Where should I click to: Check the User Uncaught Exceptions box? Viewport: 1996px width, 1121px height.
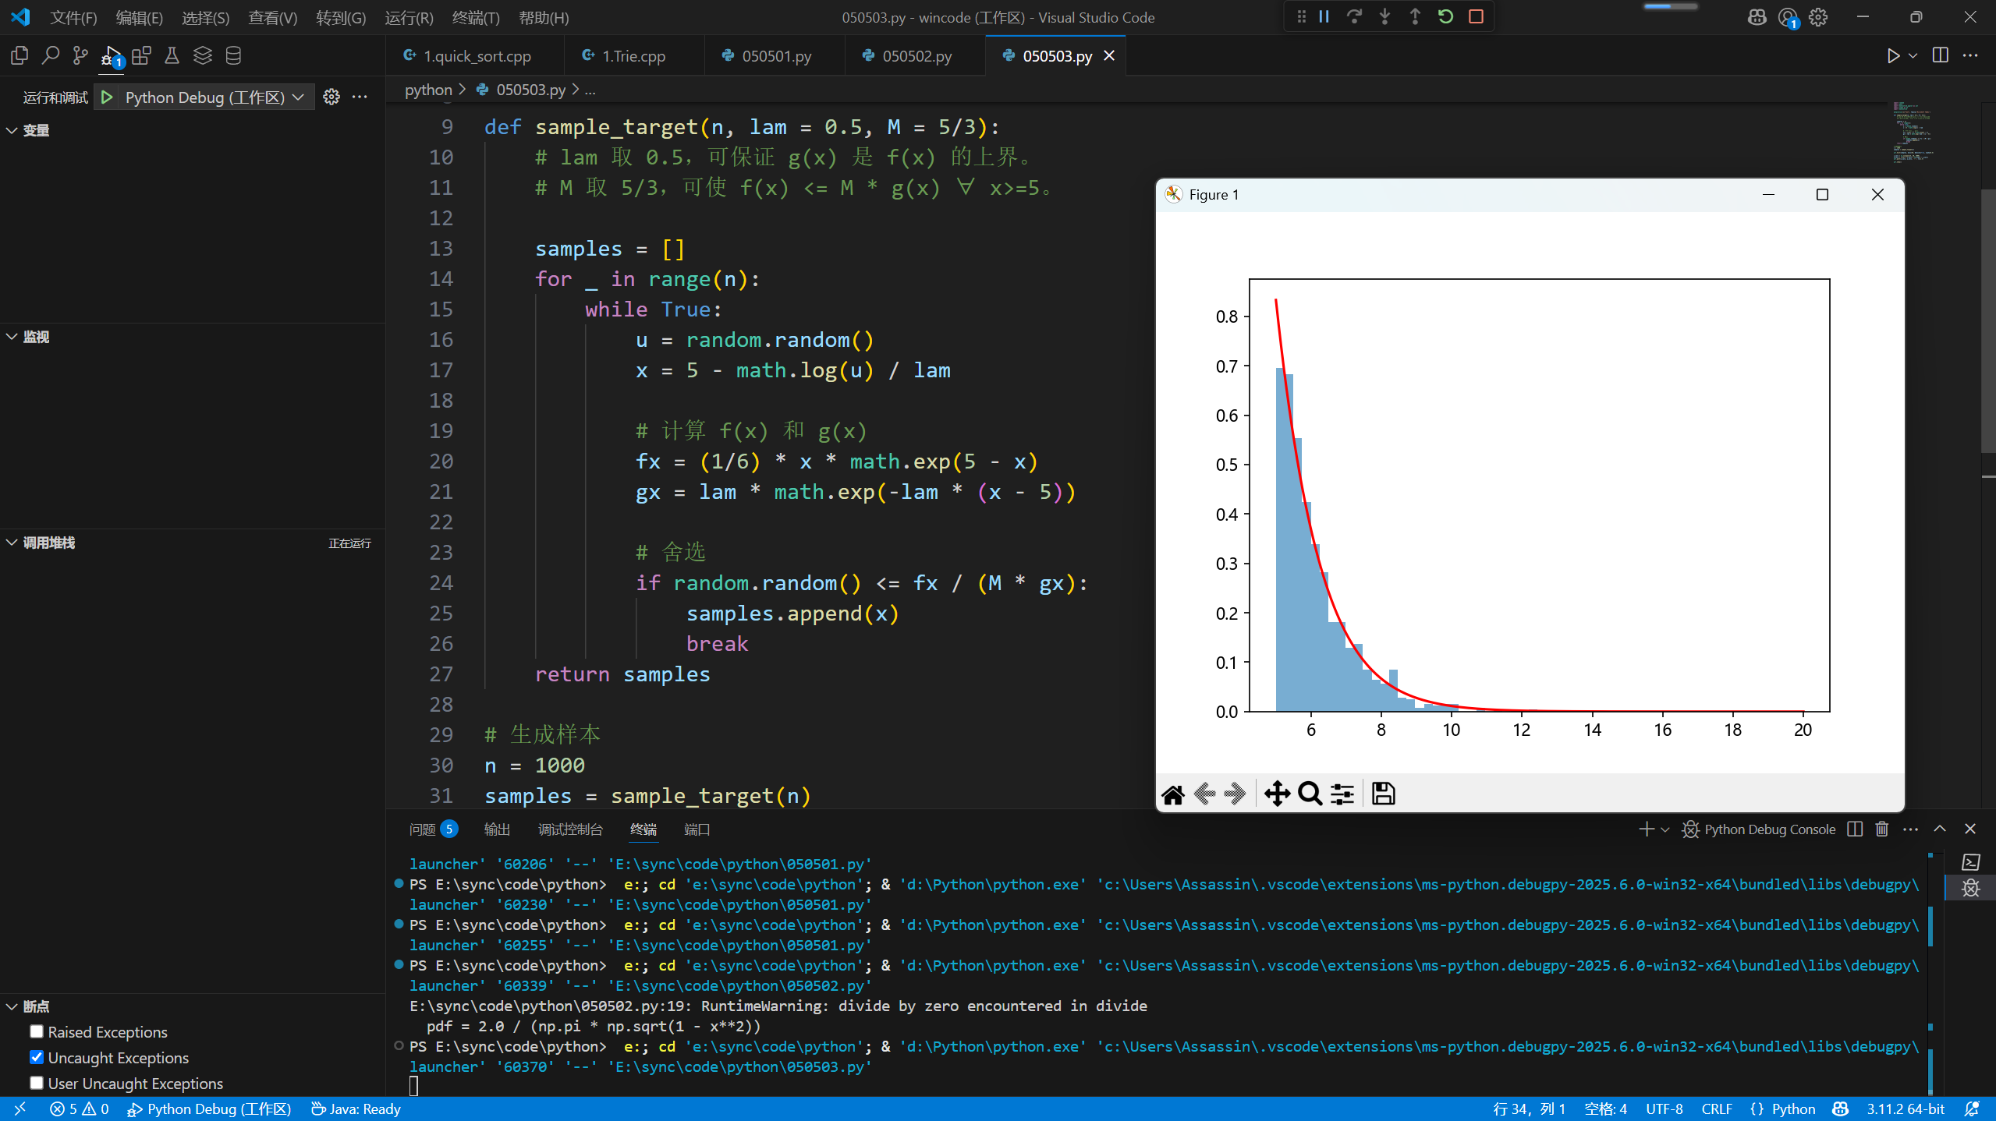pyautogui.click(x=37, y=1083)
